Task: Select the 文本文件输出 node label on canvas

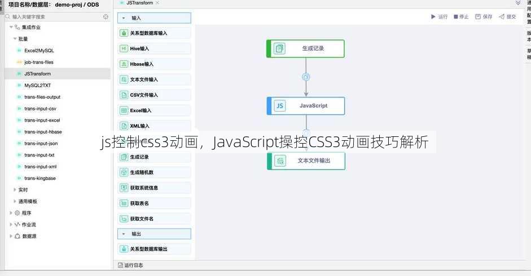Action: click(314, 161)
